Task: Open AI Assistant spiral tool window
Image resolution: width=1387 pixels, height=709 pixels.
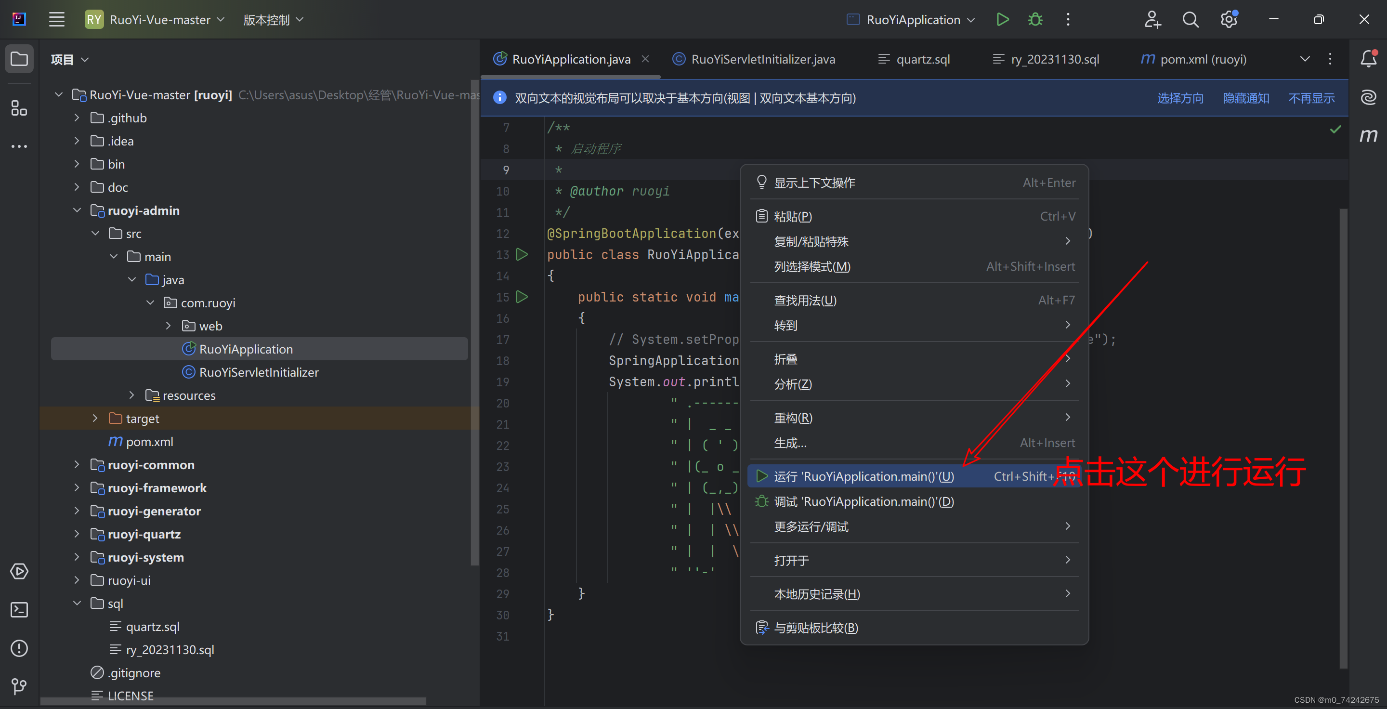Action: point(1369,97)
